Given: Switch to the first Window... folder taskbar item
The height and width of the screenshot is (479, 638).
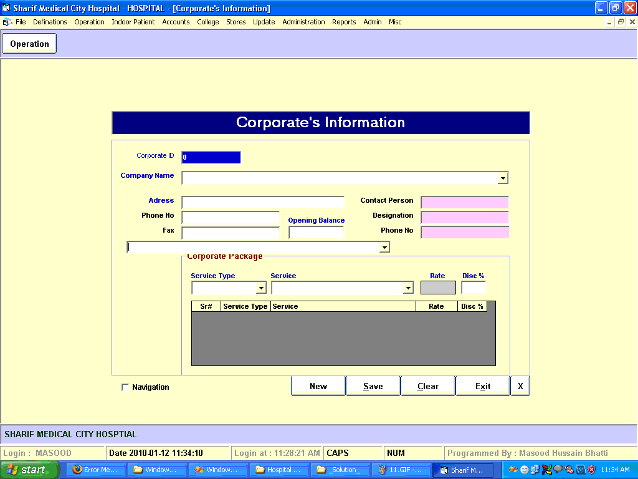Looking at the screenshot, I should pyautogui.click(x=157, y=470).
